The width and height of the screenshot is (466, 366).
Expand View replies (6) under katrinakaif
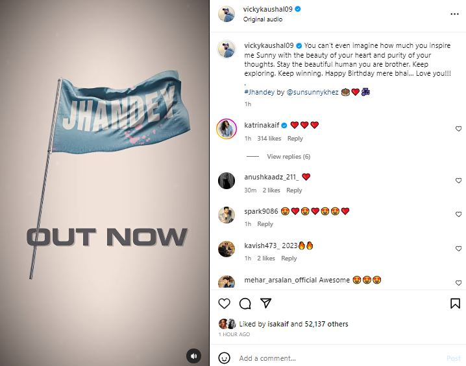pos(288,156)
